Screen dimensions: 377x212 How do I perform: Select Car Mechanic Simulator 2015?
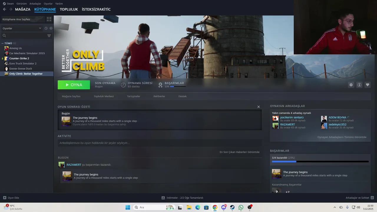[27, 53]
